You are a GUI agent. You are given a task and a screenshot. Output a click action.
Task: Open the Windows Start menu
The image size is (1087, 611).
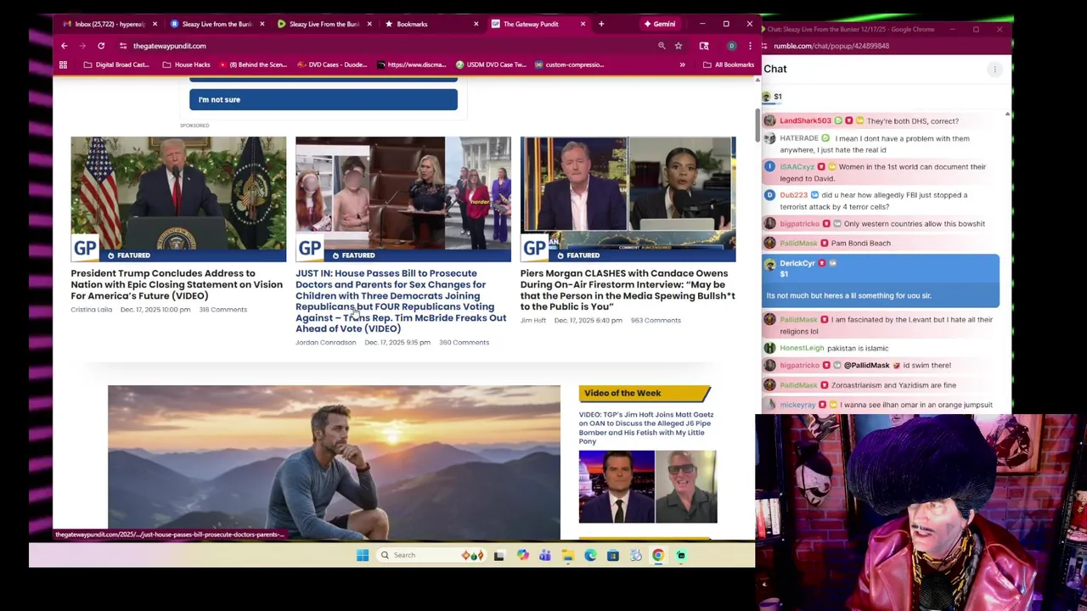coord(363,555)
